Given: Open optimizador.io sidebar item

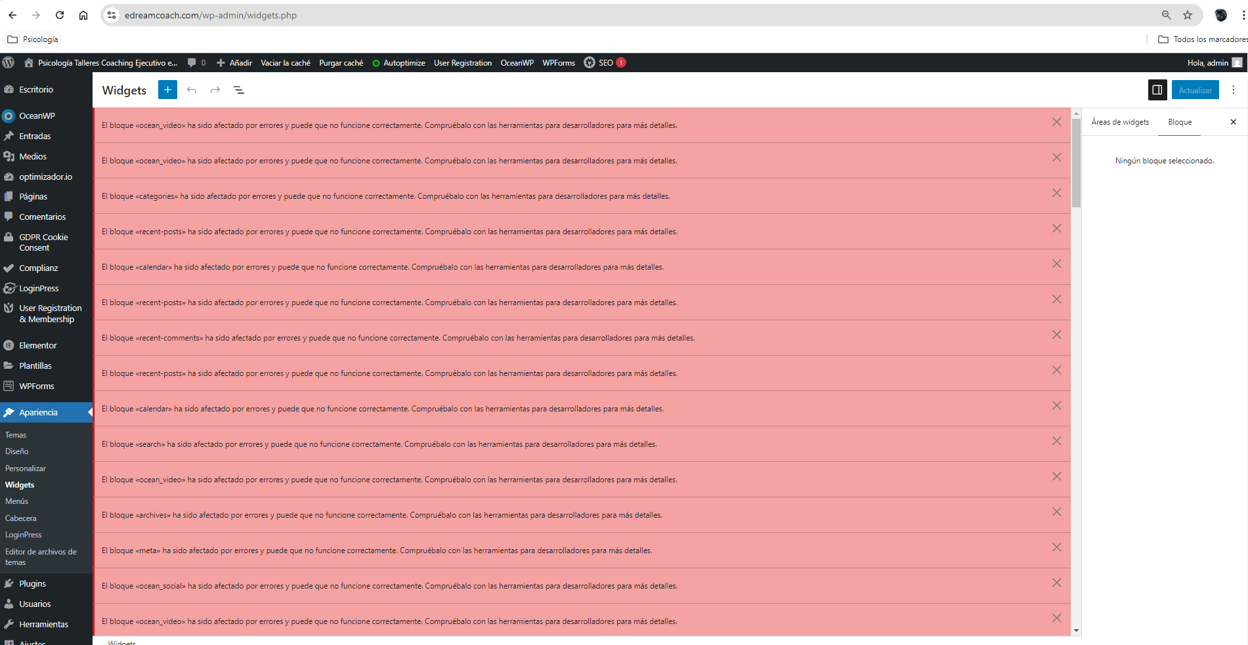Looking at the screenshot, I should (45, 177).
